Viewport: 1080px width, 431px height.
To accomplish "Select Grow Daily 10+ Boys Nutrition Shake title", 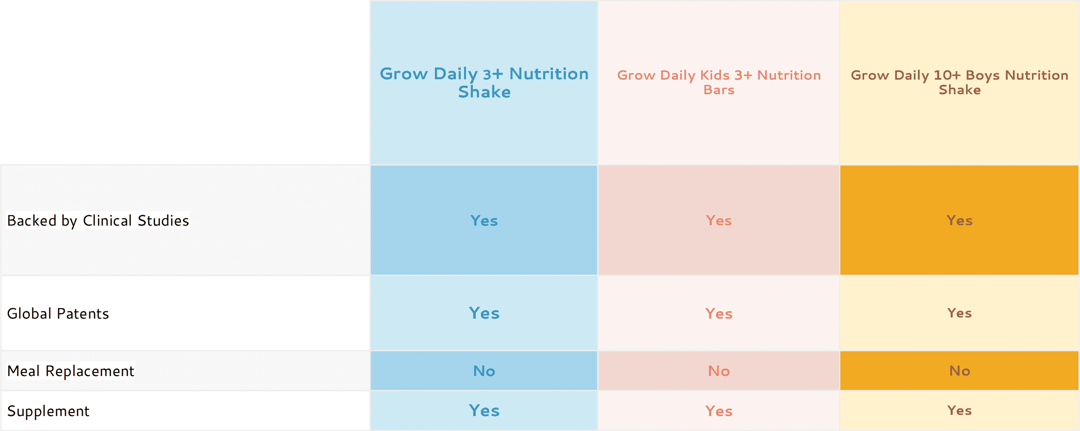I will click(x=959, y=82).
